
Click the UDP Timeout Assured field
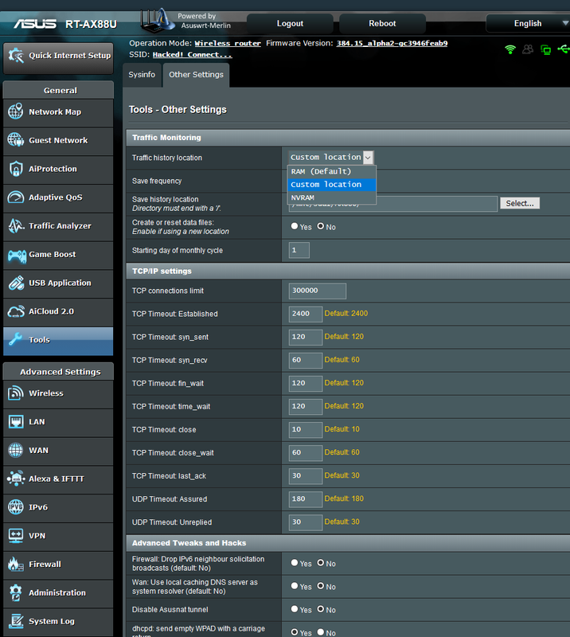[306, 499]
